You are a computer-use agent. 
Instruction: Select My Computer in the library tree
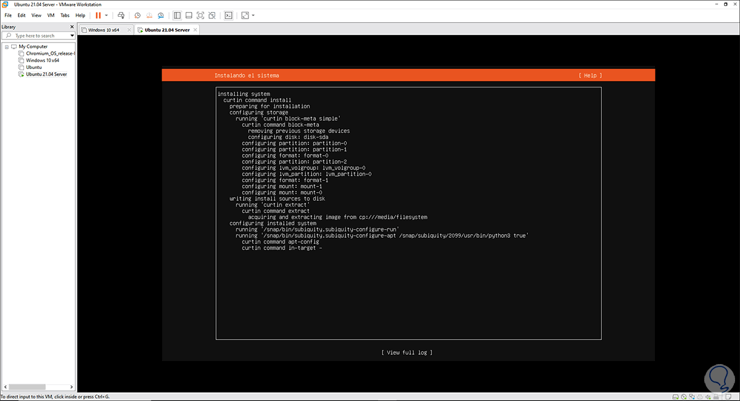pyautogui.click(x=33, y=47)
